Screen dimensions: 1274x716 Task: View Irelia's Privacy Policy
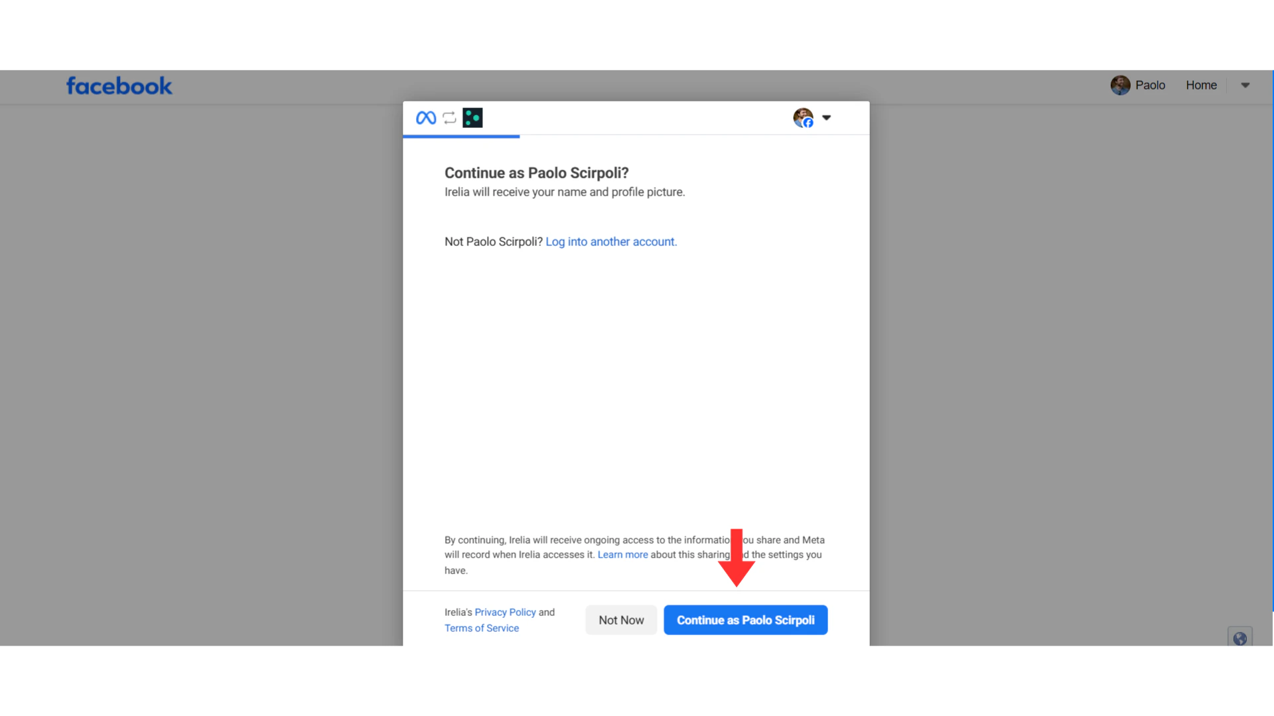tap(505, 612)
